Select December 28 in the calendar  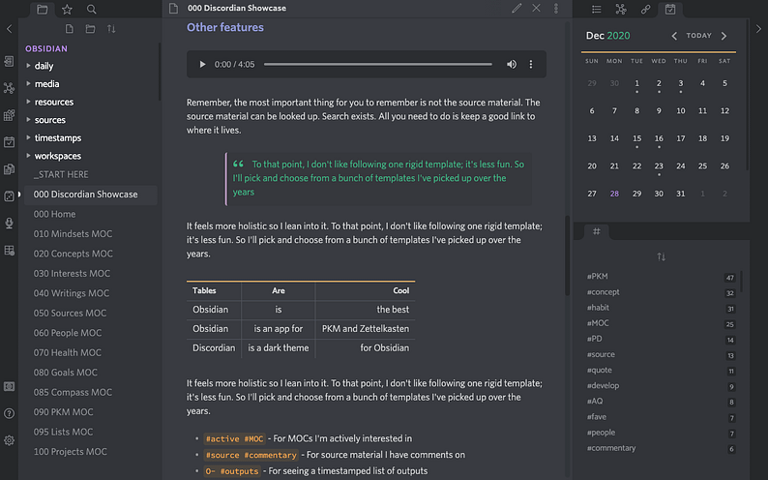click(x=614, y=194)
